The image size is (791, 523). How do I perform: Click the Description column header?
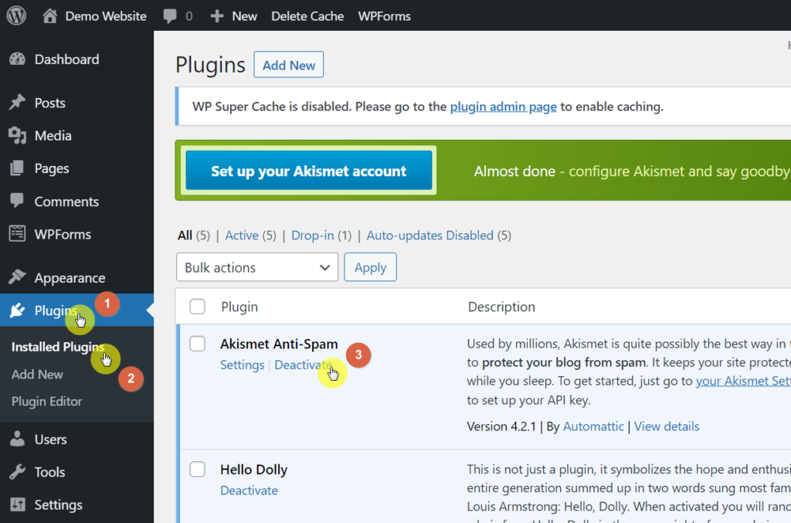[501, 307]
